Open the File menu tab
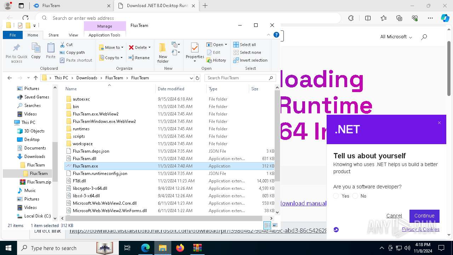This screenshot has width=453, height=255. coord(13,35)
